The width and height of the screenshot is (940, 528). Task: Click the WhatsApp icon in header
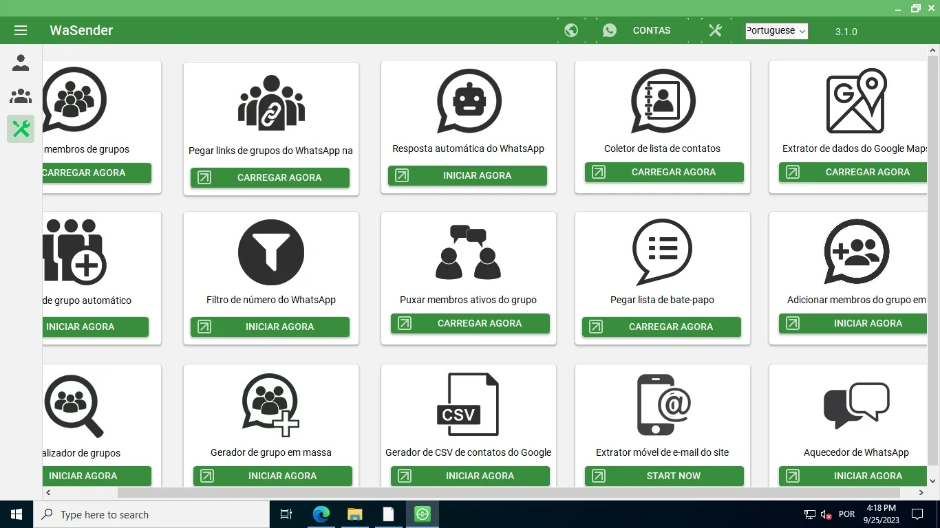coord(610,30)
